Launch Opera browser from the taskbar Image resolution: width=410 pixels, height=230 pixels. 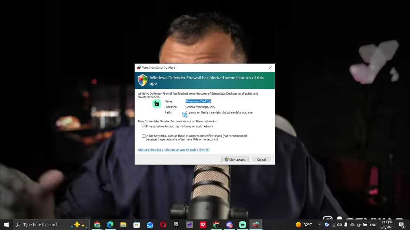click(163, 225)
